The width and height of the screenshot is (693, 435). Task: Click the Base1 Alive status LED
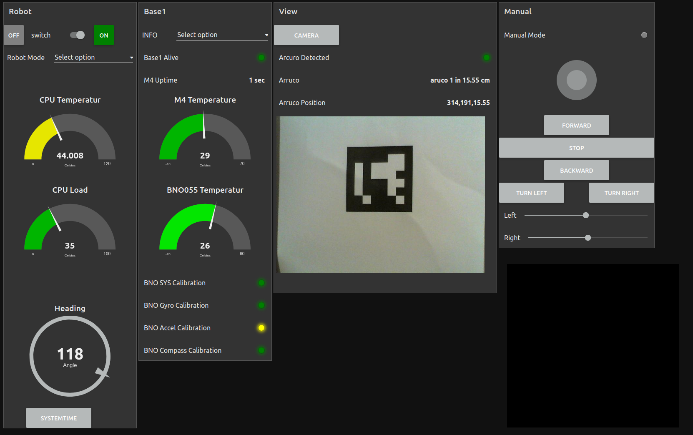coord(261,58)
